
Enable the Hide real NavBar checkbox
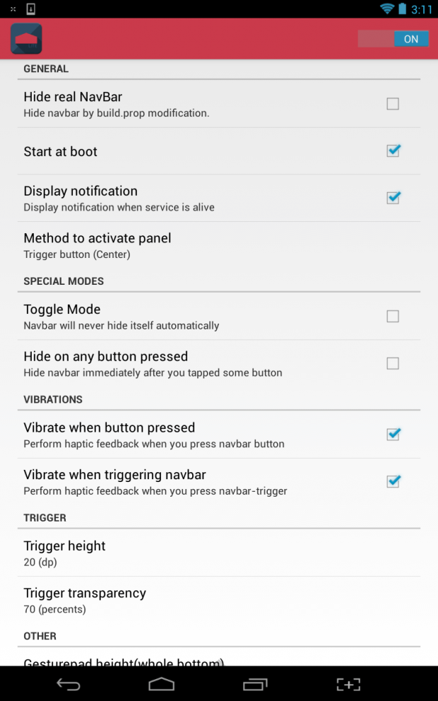[393, 104]
